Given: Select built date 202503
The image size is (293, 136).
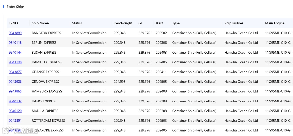Looking at the screenshot, I should pyautogui.click(x=161, y=121).
